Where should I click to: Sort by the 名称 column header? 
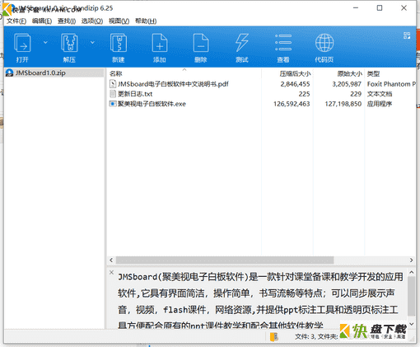(115, 73)
